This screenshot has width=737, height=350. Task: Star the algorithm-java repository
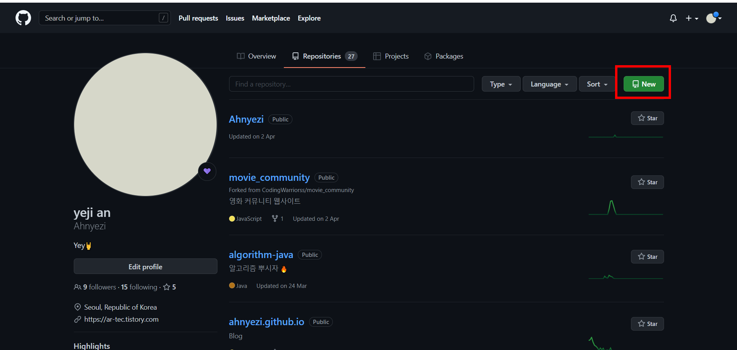click(x=647, y=256)
